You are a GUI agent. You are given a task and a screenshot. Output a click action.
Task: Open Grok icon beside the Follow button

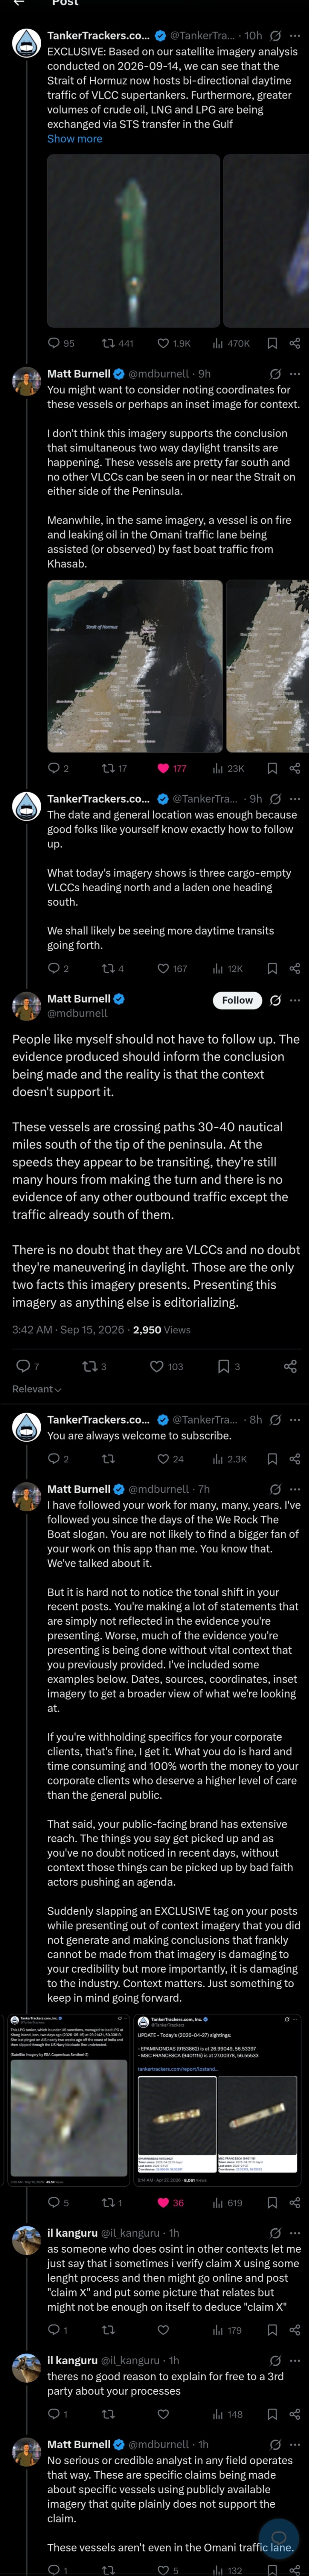click(x=276, y=1000)
